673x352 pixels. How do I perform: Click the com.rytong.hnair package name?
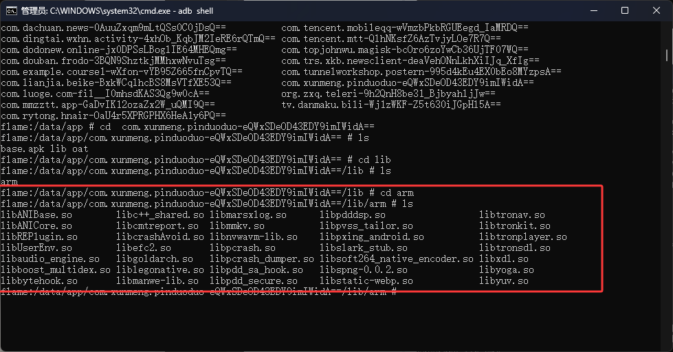click(x=45, y=116)
